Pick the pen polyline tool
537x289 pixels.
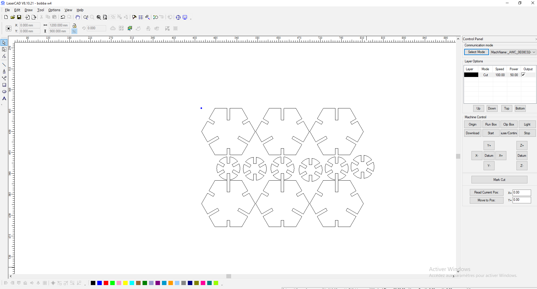(x=4, y=71)
